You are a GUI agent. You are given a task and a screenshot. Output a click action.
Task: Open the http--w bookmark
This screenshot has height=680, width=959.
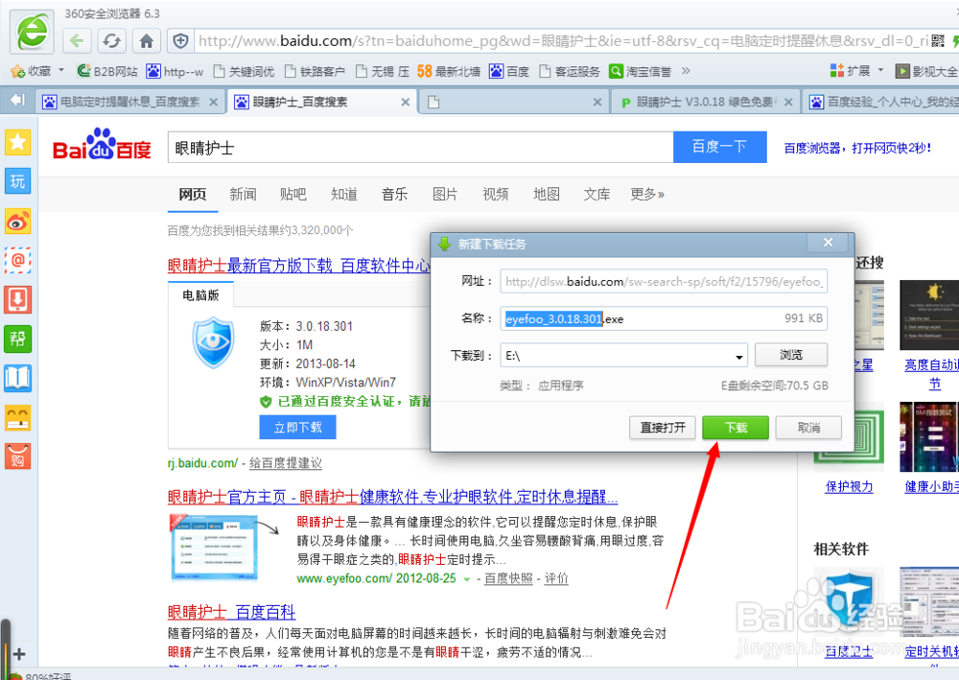pos(175,72)
